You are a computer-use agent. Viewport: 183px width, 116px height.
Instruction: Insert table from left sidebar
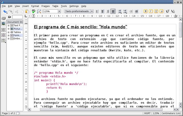pyautogui.click(x=3, y=18)
